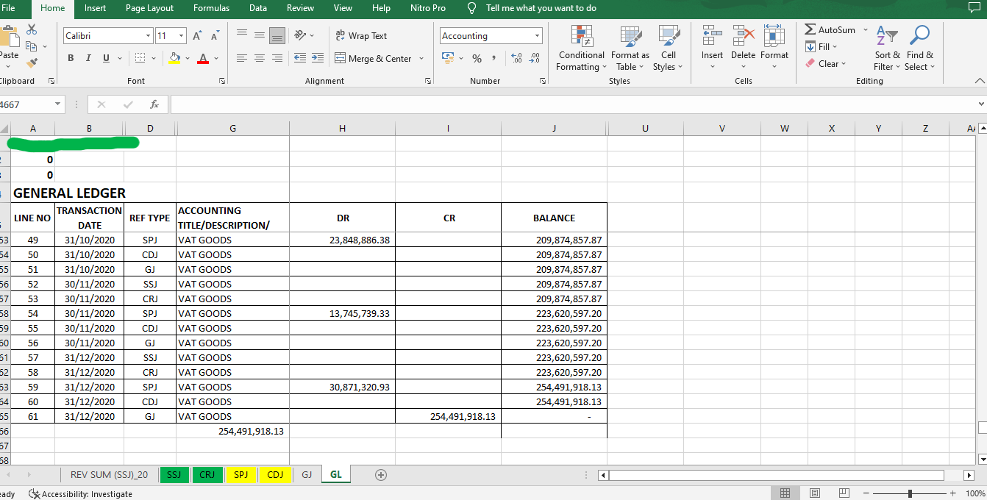987x500 pixels.
Task: Click in the formula bar
Action: click(x=574, y=104)
